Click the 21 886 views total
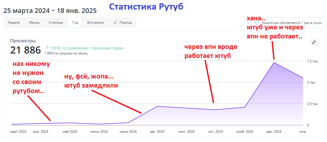This screenshot has width=327, height=142. point(26,50)
